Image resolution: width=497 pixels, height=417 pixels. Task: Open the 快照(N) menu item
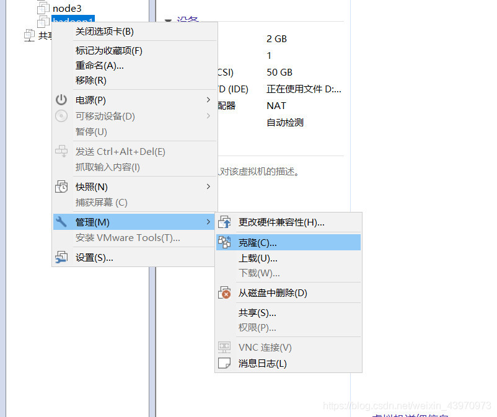click(135, 187)
